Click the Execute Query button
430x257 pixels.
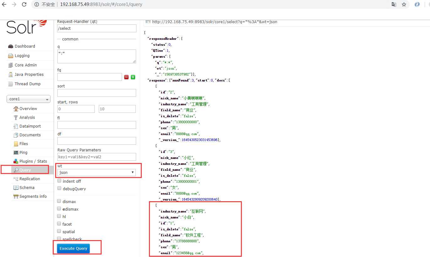pyautogui.click(x=73, y=249)
